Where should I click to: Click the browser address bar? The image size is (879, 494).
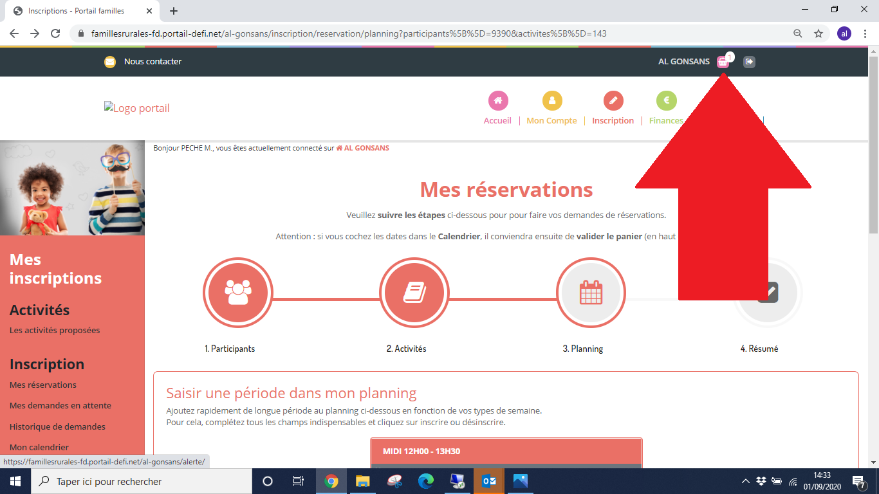pos(412,33)
